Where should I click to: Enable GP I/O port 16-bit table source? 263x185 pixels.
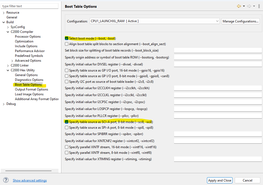66,70
